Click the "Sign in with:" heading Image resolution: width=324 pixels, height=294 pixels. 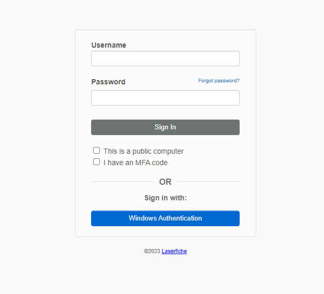tap(165, 198)
